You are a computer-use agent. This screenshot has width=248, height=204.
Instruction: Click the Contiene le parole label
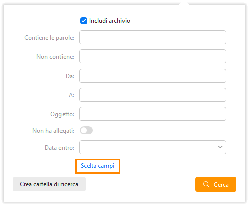[x=49, y=38]
